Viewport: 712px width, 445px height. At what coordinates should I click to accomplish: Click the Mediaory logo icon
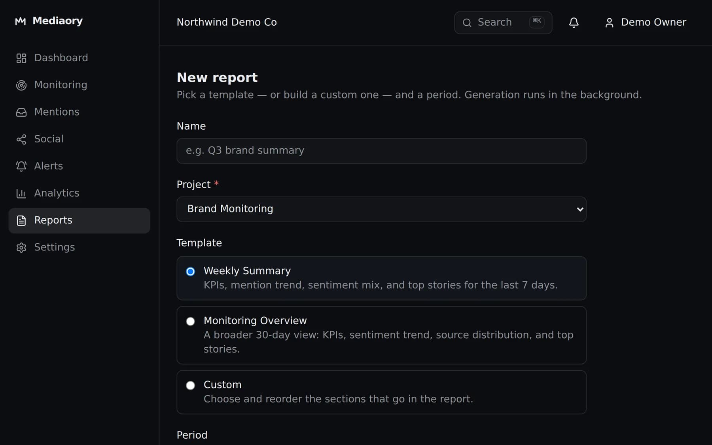(x=21, y=21)
